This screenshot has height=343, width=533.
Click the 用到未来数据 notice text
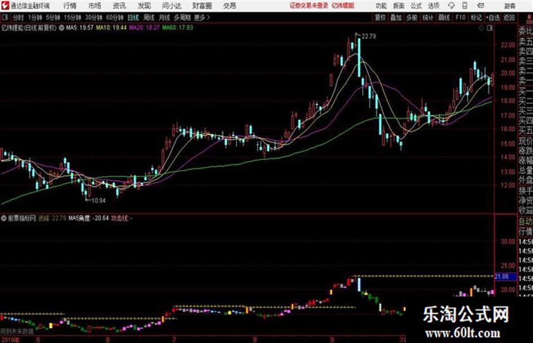point(17,331)
